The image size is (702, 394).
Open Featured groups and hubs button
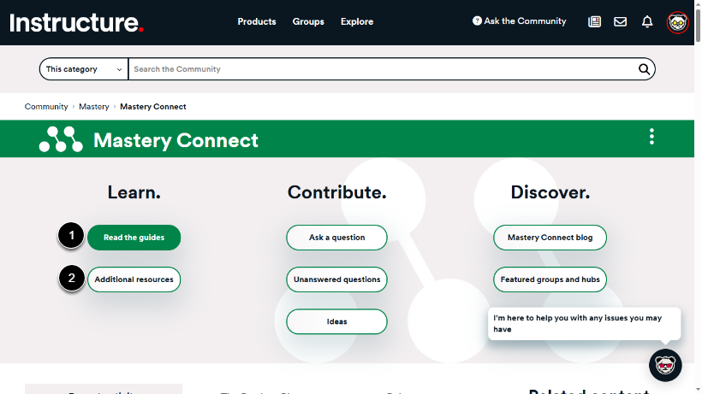coord(550,279)
